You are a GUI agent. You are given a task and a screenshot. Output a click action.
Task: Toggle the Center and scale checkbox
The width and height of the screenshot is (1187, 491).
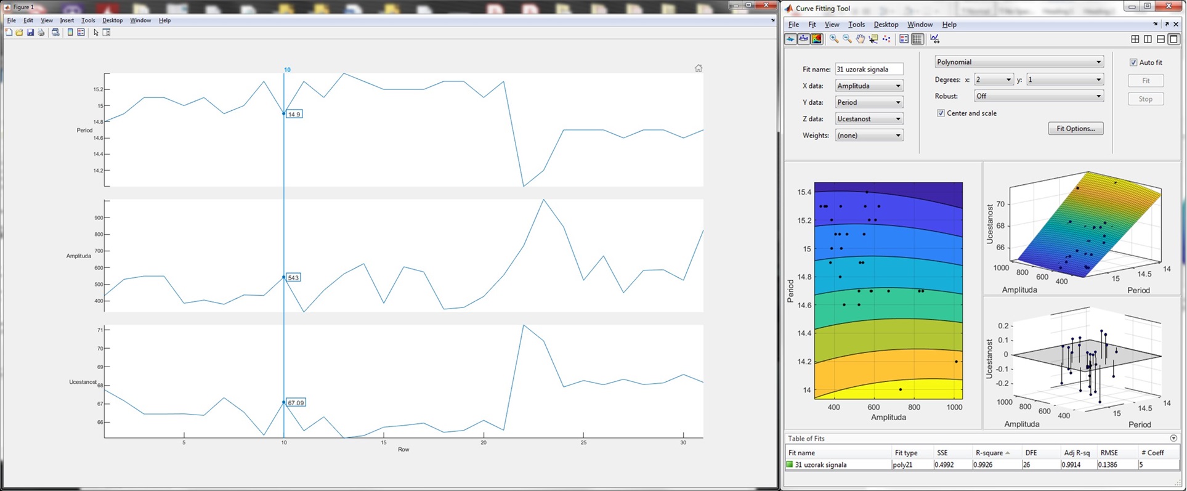click(x=941, y=113)
